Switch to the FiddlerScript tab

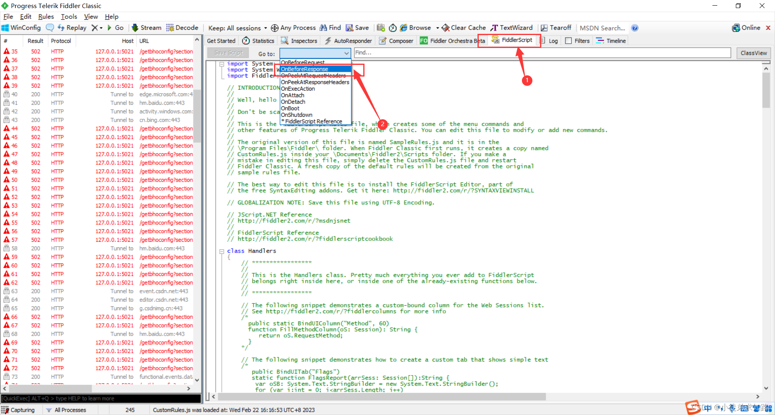tap(512, 40)
